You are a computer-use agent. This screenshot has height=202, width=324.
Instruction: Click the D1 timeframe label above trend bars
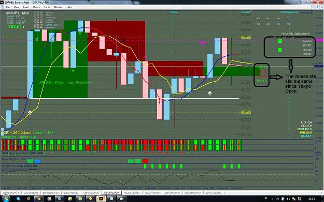point(288,18)
